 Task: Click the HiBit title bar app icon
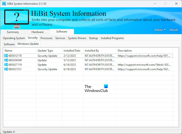click(x=4, y=4)
